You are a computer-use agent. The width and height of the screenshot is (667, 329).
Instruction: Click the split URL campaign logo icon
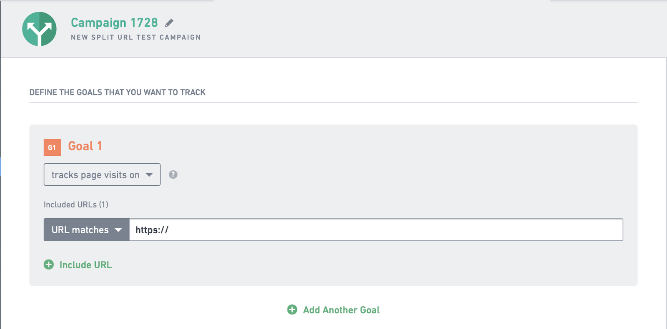coord(39,29)
